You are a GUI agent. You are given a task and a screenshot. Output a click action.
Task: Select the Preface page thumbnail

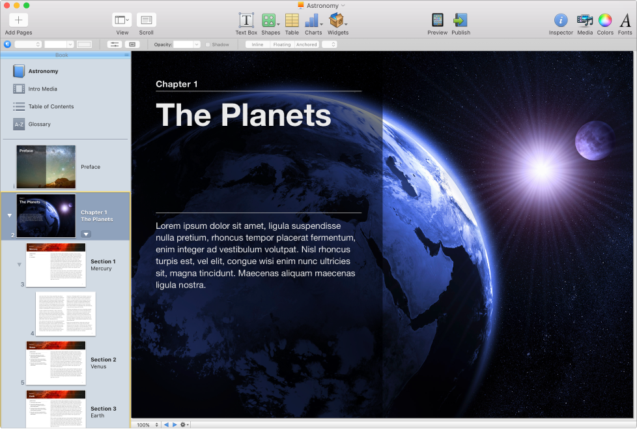coord(46,167)
